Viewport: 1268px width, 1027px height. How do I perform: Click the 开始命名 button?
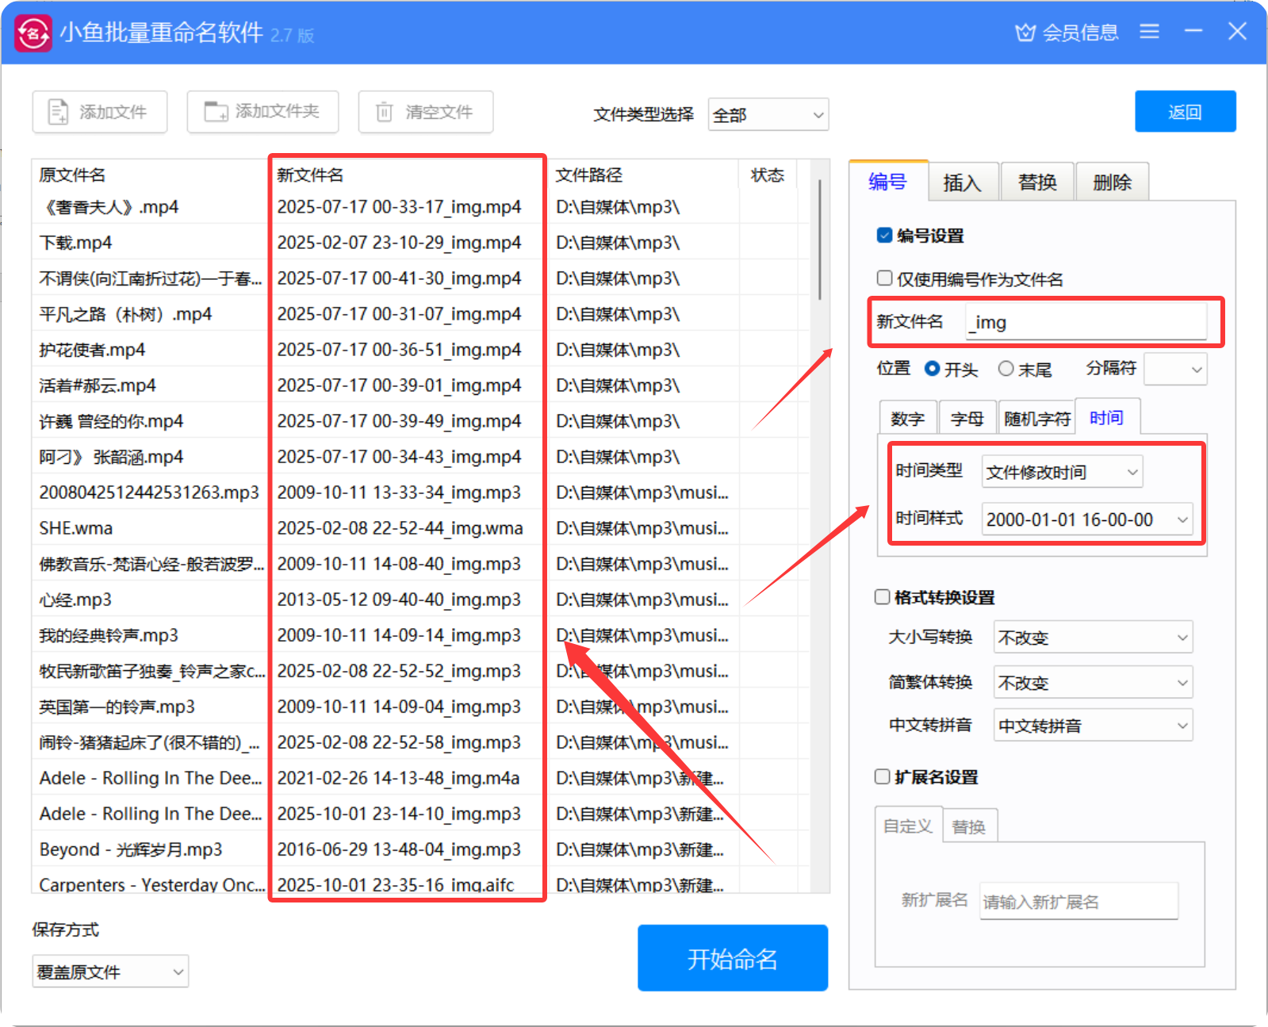(x=732, y=958)
